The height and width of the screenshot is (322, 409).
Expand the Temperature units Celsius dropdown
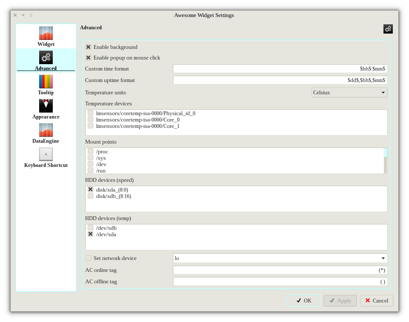tap(349, 92)
